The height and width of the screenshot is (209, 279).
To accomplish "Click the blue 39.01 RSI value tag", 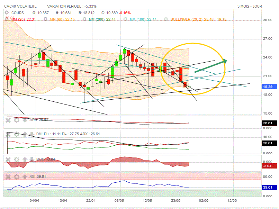I will [x=270, y=188].
